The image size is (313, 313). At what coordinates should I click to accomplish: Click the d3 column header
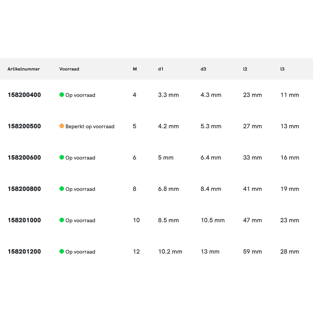(x=203, y=69)
